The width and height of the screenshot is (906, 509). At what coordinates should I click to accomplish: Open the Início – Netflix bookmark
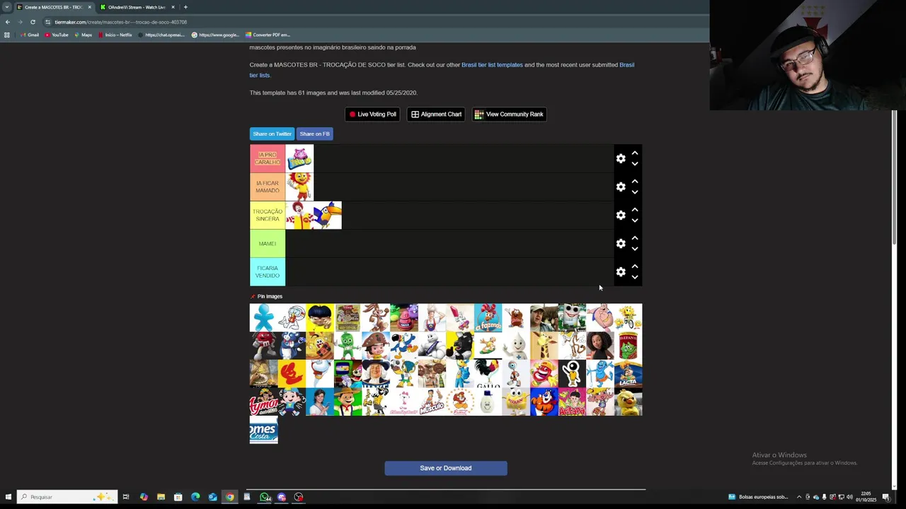point(115,35)
